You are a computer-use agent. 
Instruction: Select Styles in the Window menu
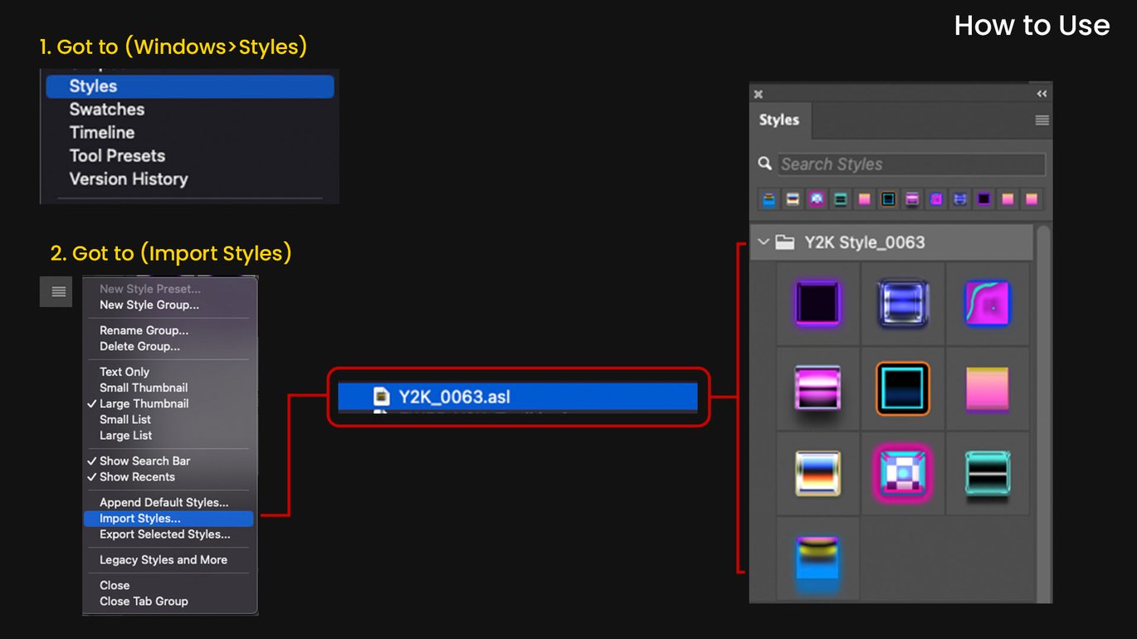pos(93,86)
